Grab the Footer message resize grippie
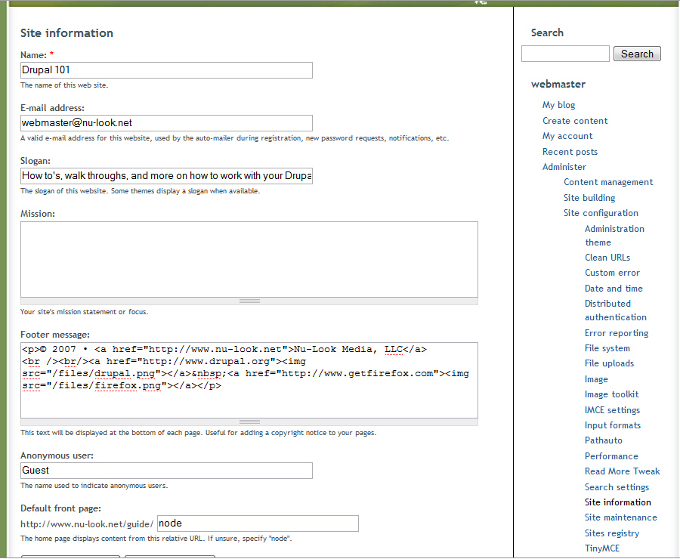Viewport: 680px width, 559px height. pyautogui.click(x=249, y=422)
